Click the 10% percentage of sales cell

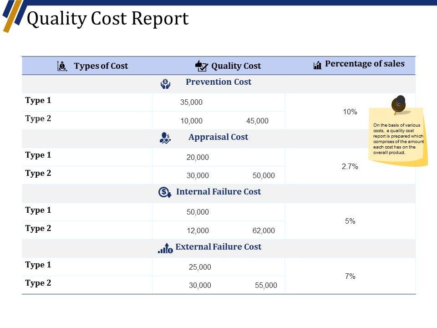(350, 112)
